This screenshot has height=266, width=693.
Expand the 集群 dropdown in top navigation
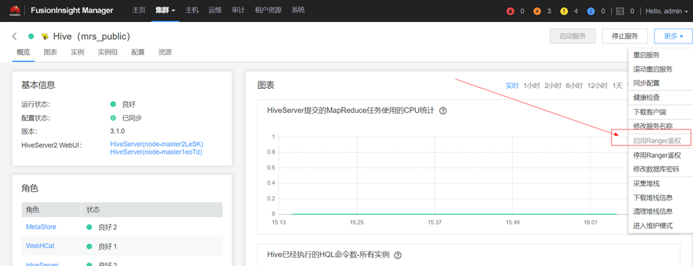click(x=165, y=10)
